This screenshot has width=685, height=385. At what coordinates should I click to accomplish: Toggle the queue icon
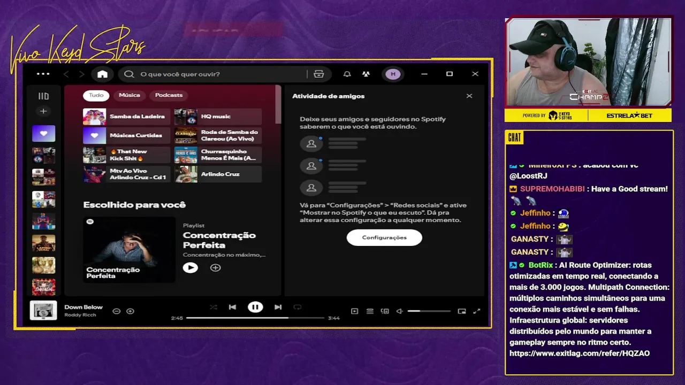coord(370,311)
